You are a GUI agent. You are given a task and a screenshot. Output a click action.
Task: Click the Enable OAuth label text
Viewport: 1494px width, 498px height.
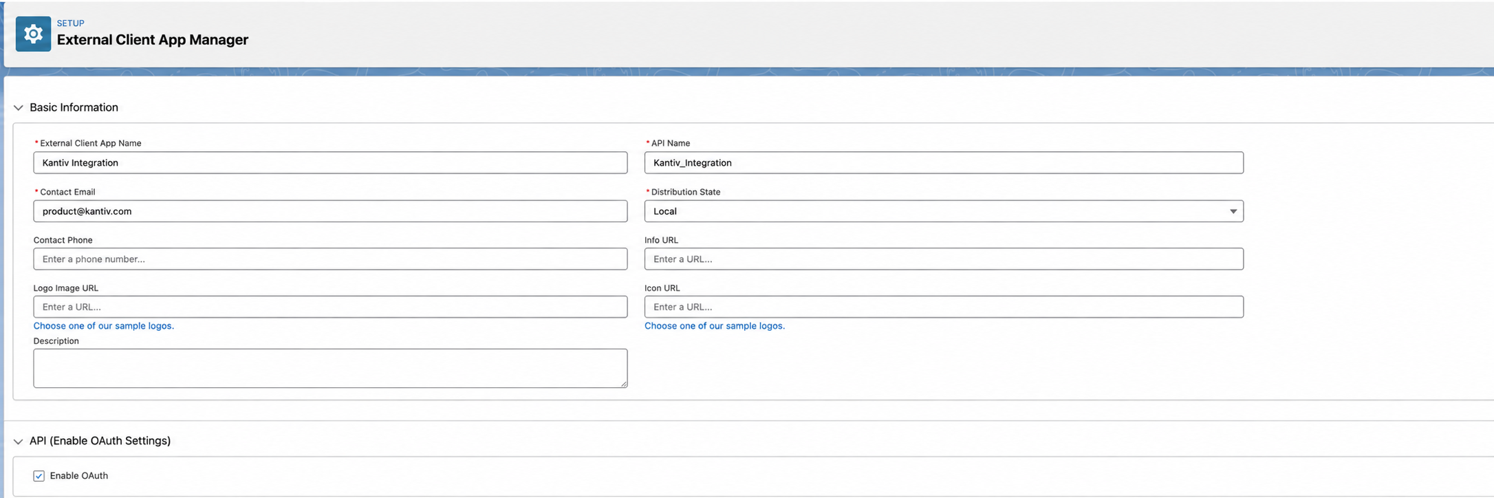pyautogui.click(x=79, y=476)
